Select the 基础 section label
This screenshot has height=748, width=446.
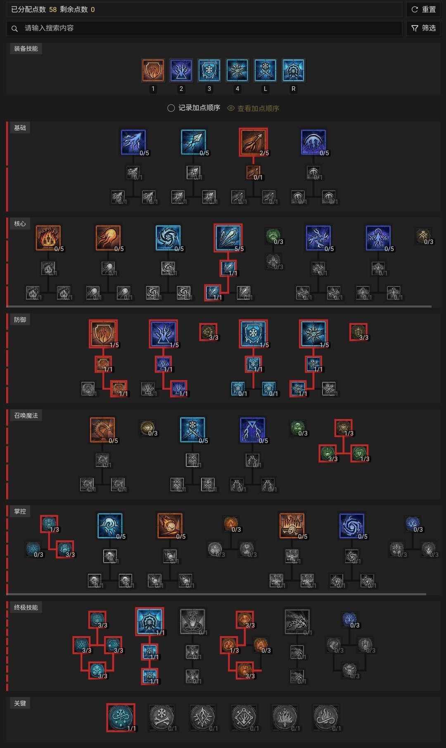[20, 128]
